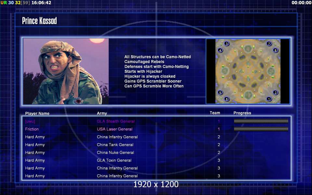Click the center of the map preview

(x=248, y=71)
